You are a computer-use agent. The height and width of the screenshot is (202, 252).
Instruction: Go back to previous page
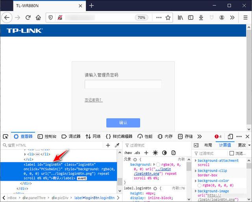pyautogui.click(x=7, y=17)
